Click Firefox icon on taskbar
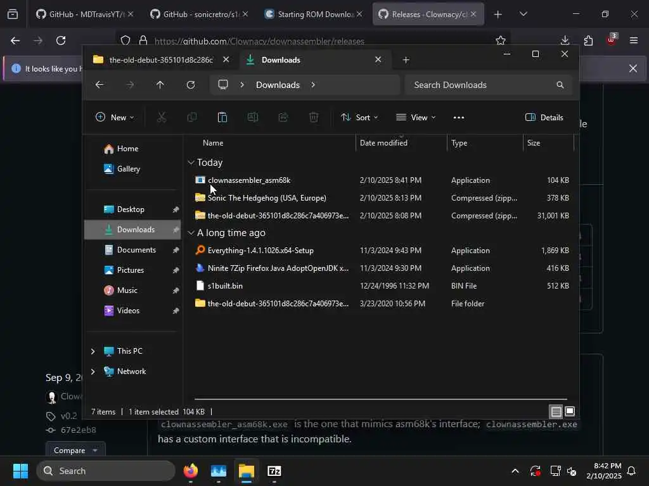 [x=191, y=471]
